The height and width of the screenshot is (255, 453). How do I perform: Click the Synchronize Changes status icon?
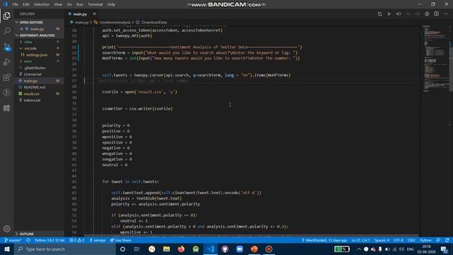point(28,240)
